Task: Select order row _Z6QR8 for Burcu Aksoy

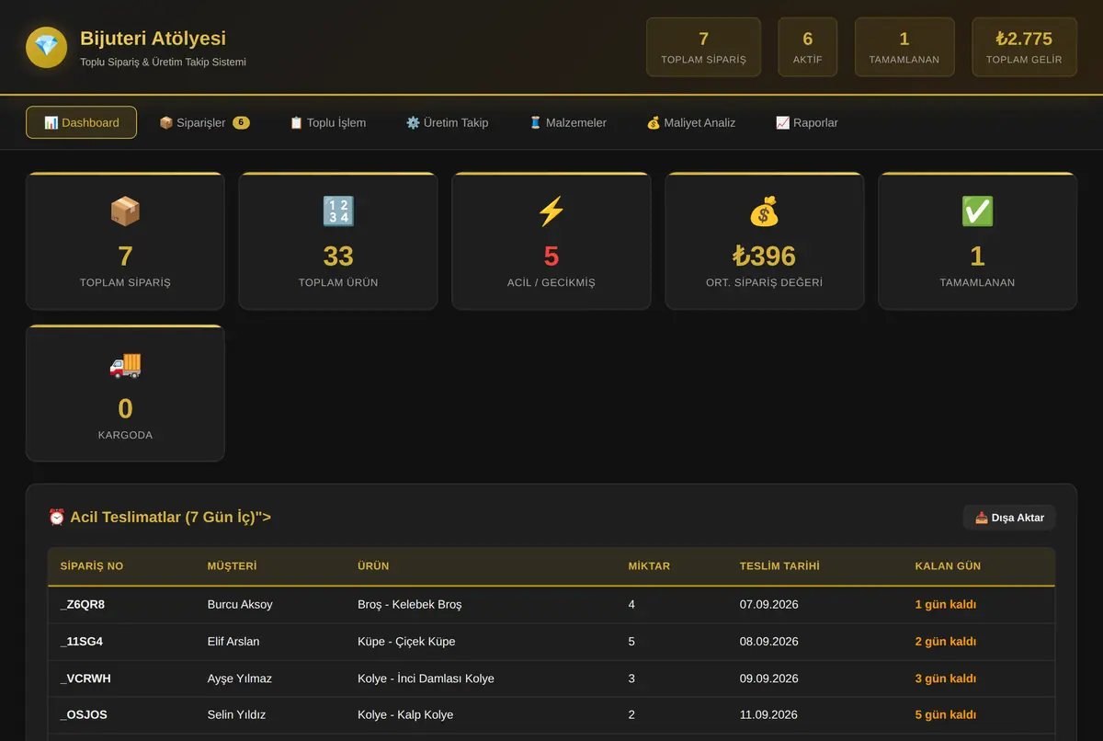Action: [x=551, y=605]
